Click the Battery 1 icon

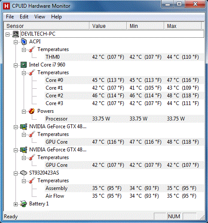tap(24, 204)
